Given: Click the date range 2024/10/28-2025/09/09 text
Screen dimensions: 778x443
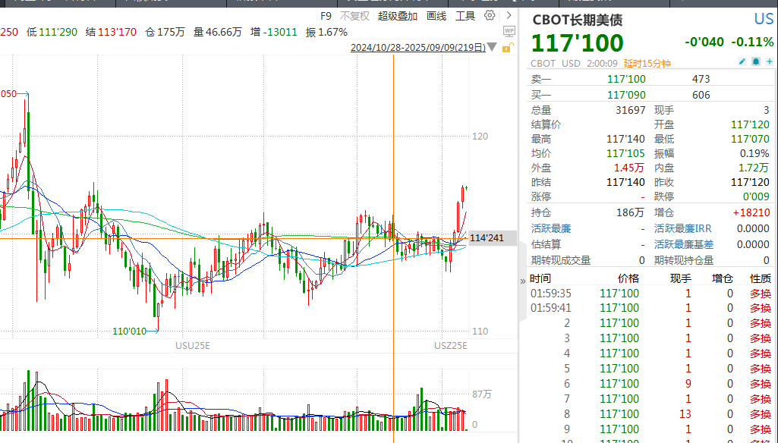Looking at the screenshot, I should [x=417, y=48].
